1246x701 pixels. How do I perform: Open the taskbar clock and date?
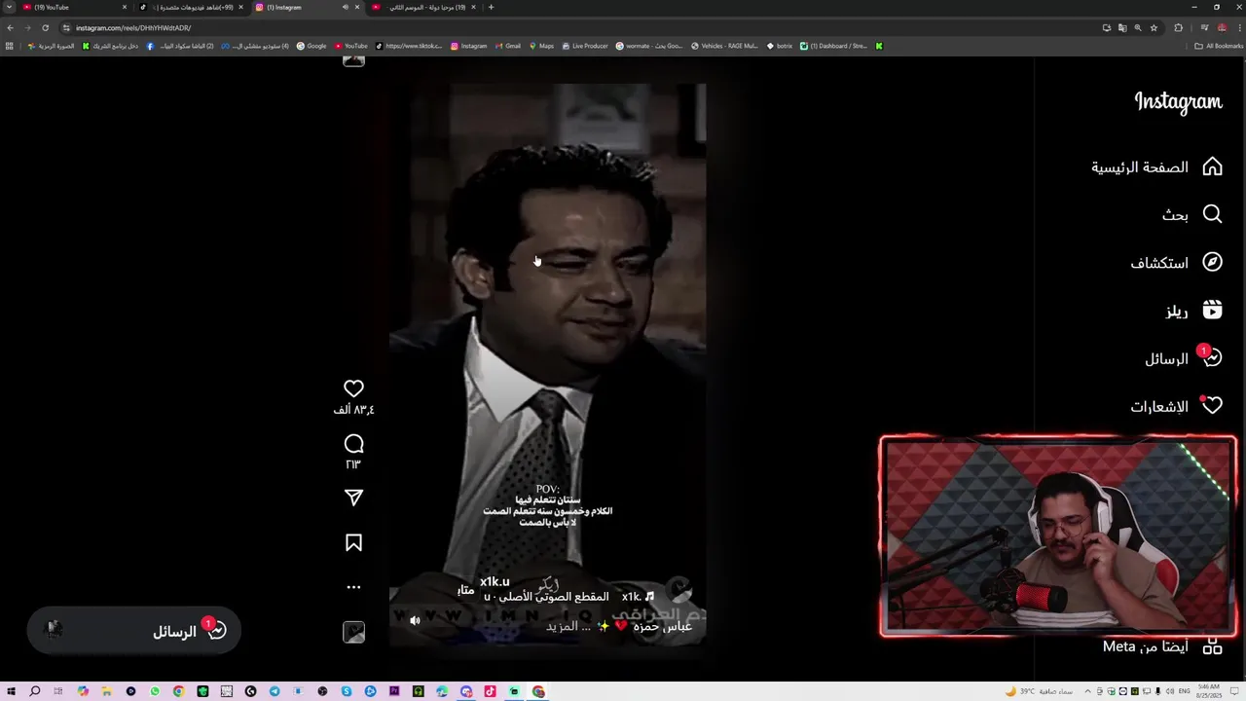[1209, 691]
